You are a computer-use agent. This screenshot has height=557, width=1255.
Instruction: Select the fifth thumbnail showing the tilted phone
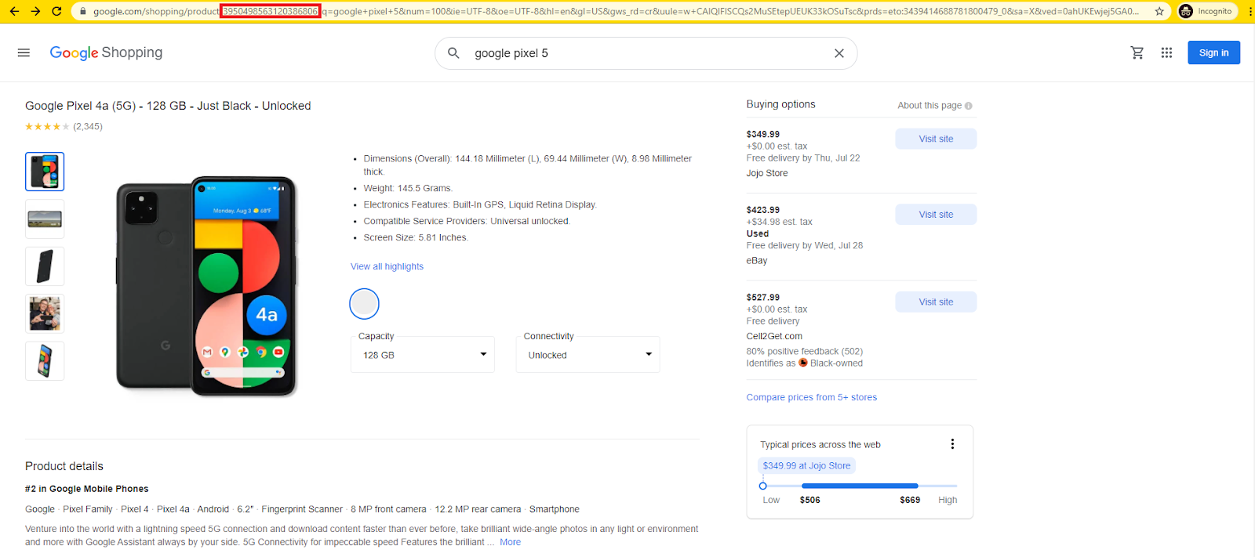coord(45,361)
